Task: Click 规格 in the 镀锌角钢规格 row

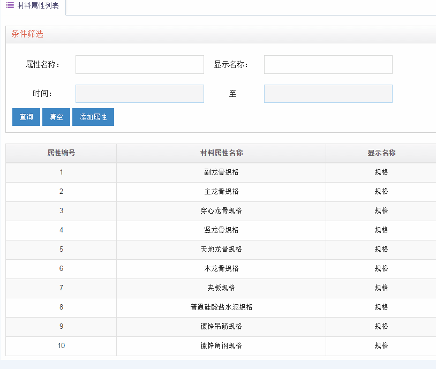Action: tap(381, 346)
